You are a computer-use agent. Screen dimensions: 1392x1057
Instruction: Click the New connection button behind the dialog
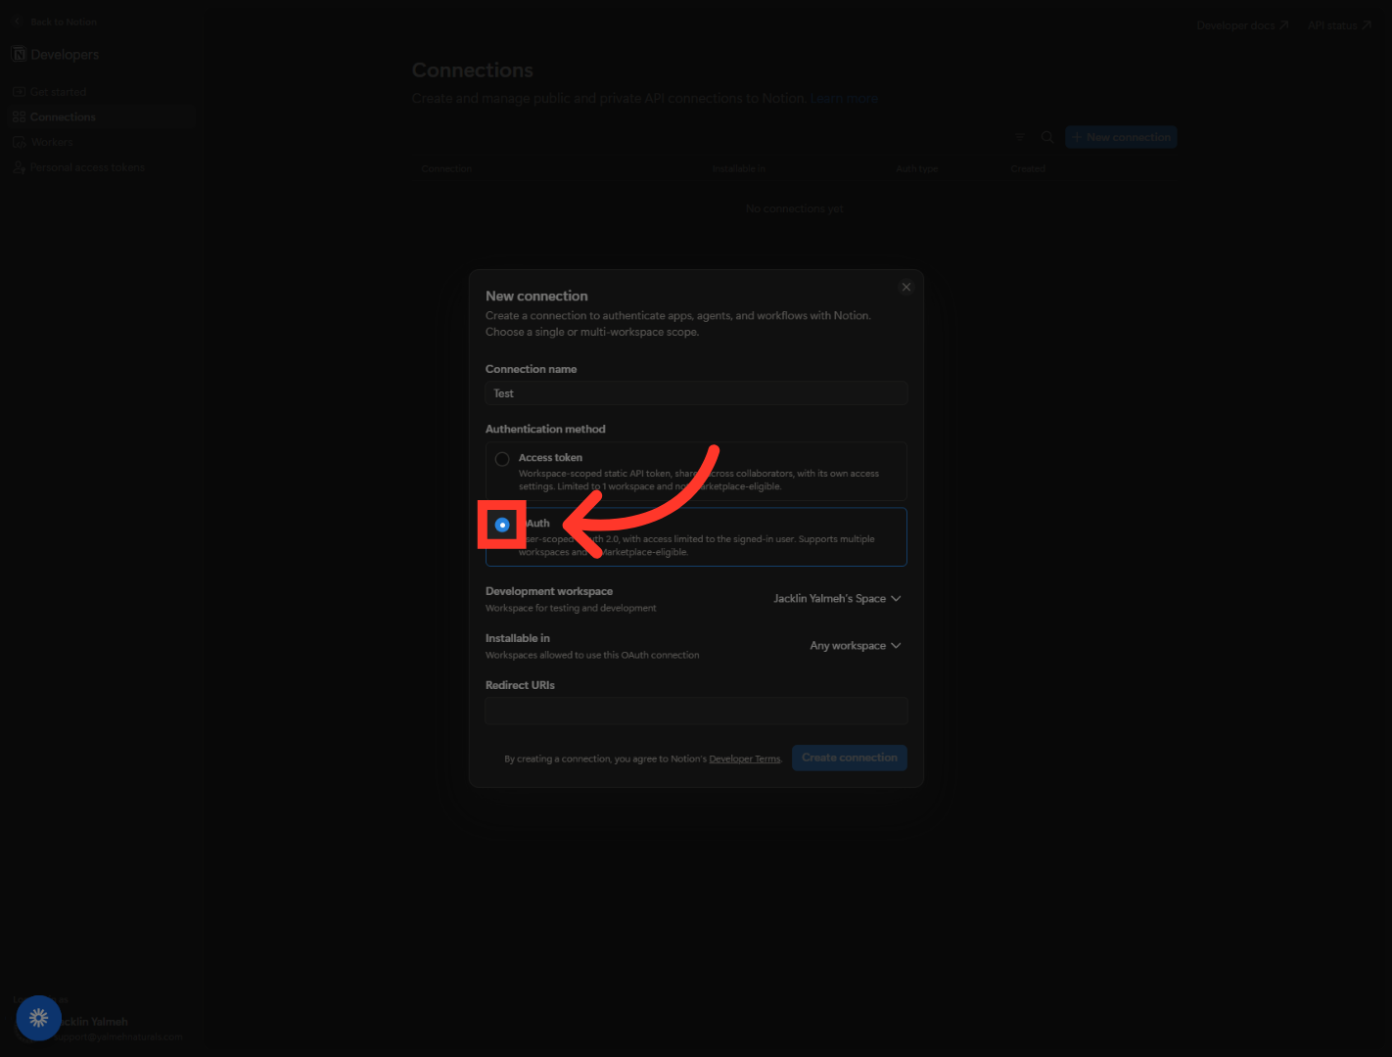(x=1121, y=137)
